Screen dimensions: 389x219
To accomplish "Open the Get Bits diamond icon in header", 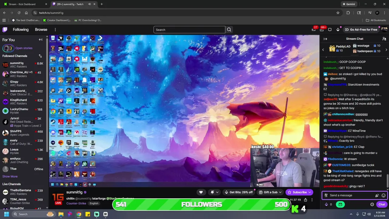I will click(338, 30).
